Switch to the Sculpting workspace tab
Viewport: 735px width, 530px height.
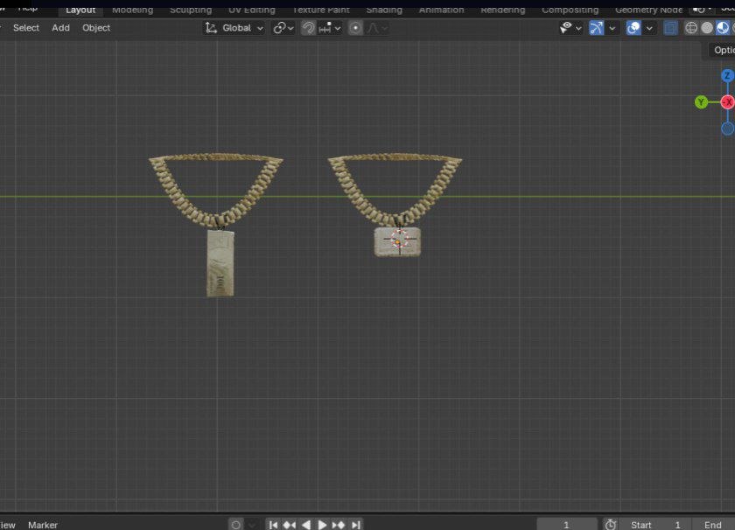click(x=191, y=10)
